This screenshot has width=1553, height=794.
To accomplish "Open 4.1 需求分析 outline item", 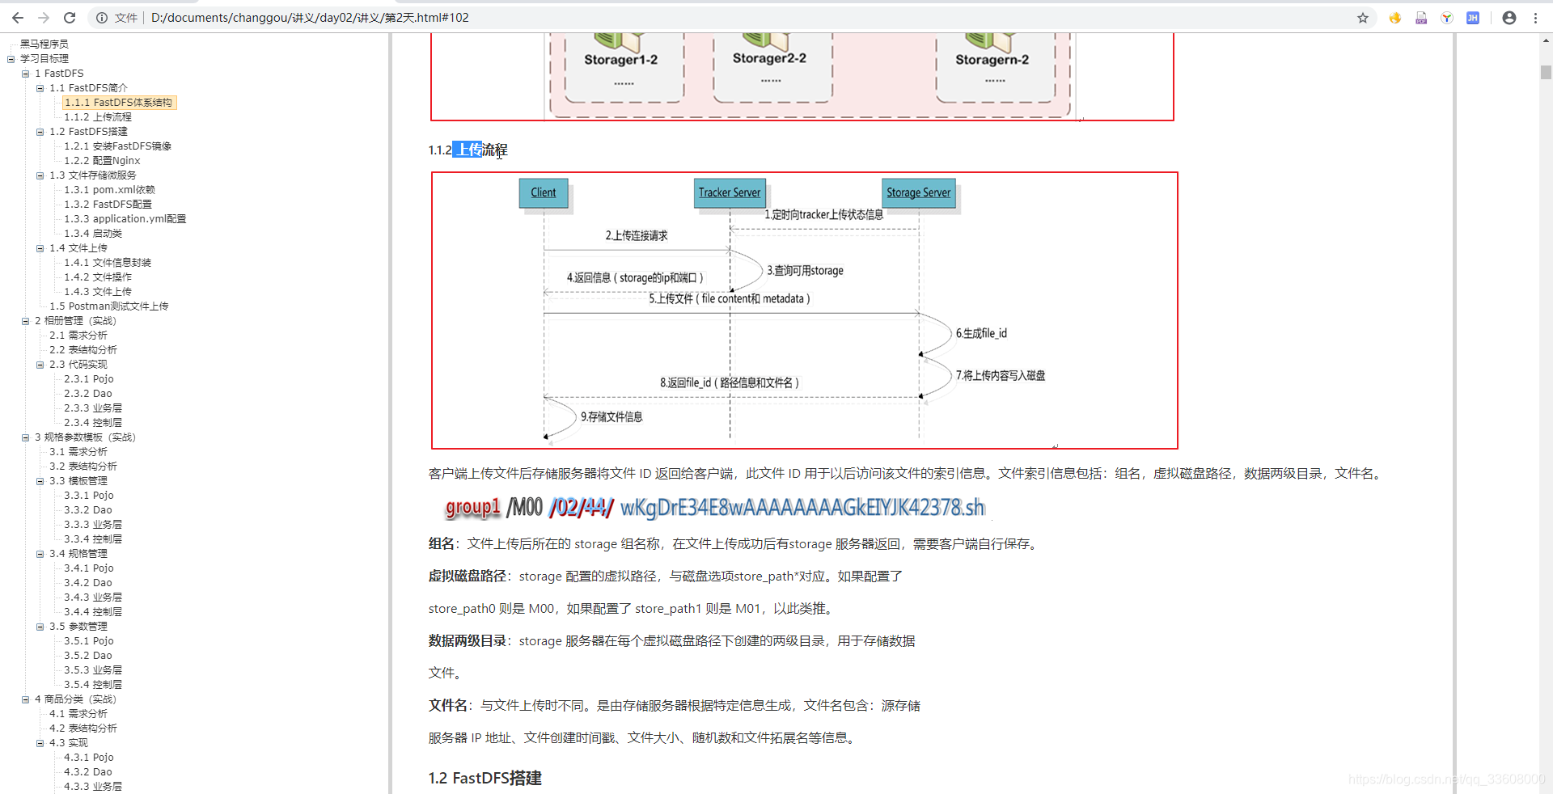I will [78, 714].
